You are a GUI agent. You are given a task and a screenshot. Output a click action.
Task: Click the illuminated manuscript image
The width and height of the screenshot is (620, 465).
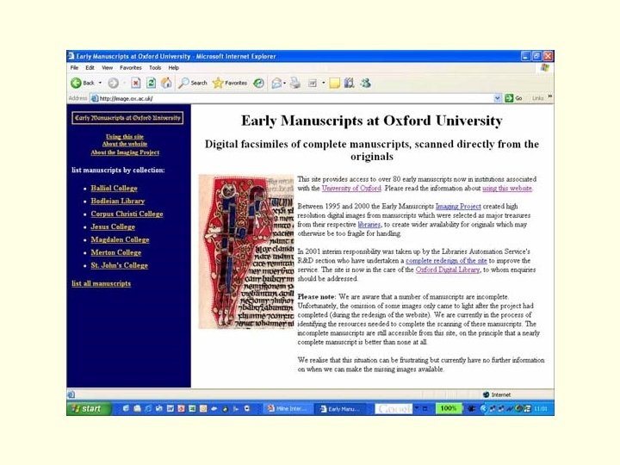pos(246,251)
